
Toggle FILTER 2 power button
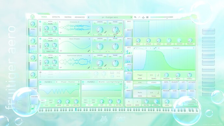(x=83, y=82)
